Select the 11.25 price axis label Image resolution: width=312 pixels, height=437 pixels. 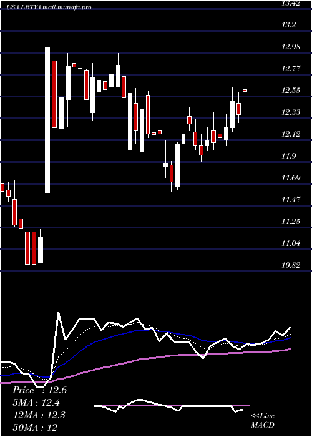(291, 222)
